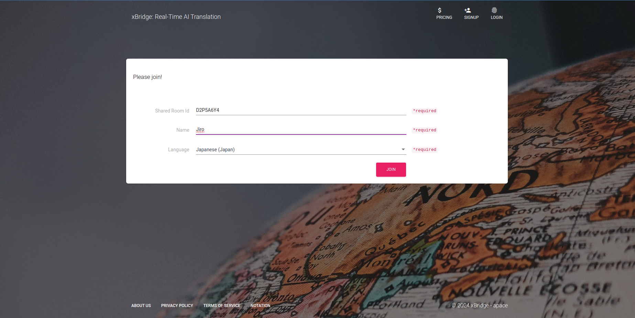Click into the Name field containing Jiro

tap(300, 130)
